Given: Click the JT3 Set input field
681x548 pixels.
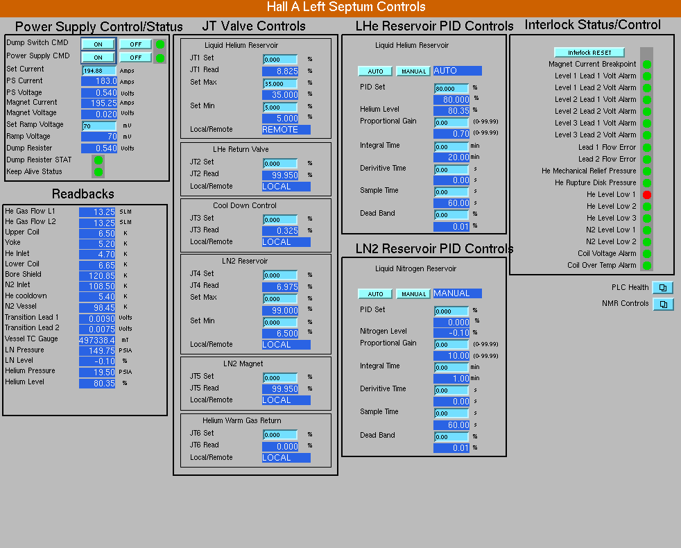Looking at the screenshot, I should (280, 220).
